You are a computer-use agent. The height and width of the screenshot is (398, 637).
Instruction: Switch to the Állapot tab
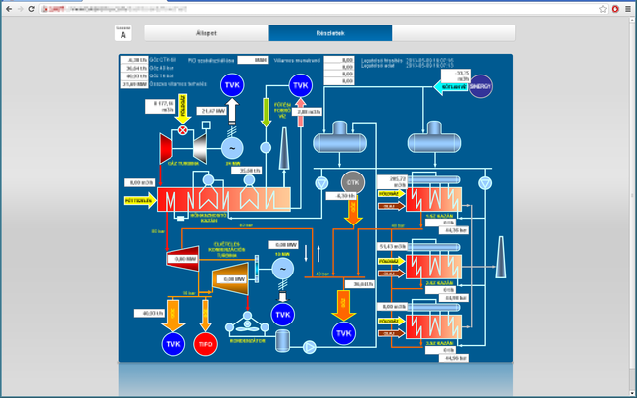206,33
